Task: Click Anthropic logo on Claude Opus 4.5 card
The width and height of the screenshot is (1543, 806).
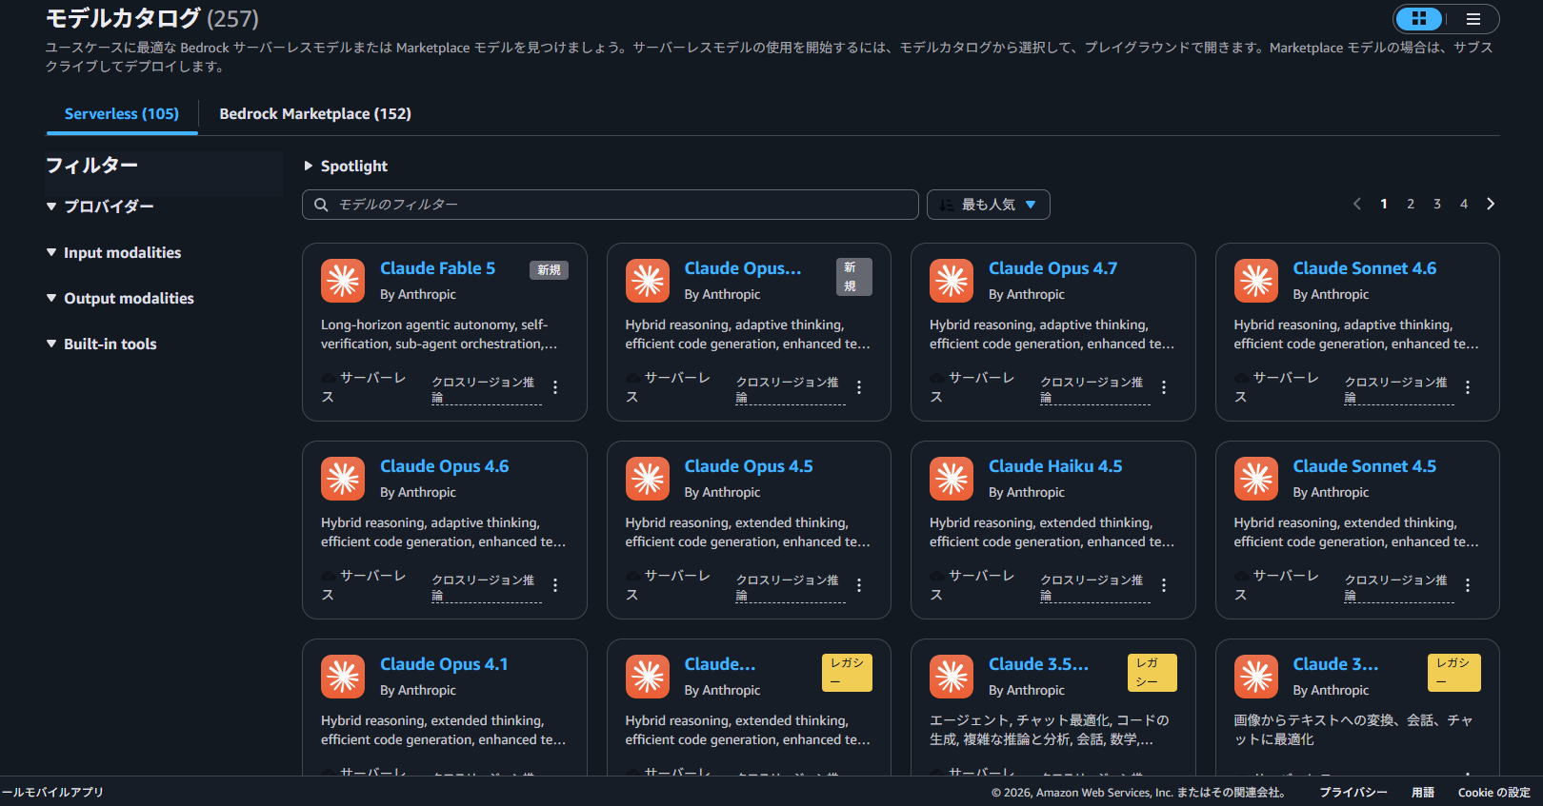Action: [648, 479]
